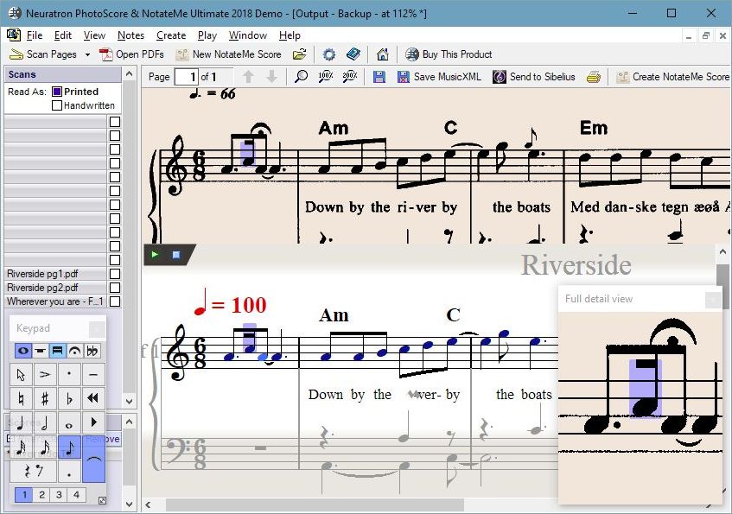Go to the previous page with up arrow

[x=248, y=77]
